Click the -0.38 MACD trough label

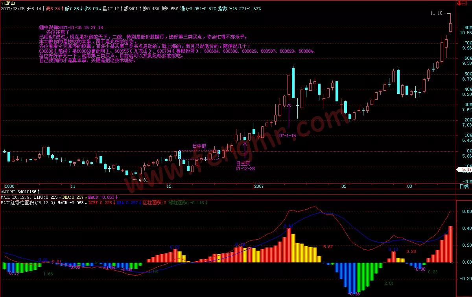tap(354, 293)
